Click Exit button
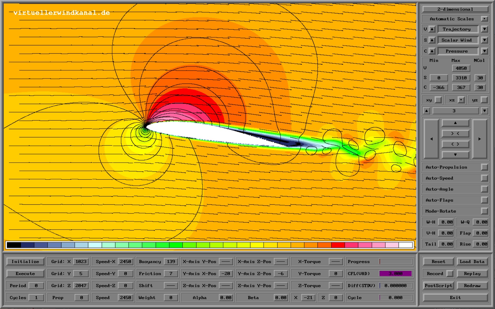 pos(455,297)
